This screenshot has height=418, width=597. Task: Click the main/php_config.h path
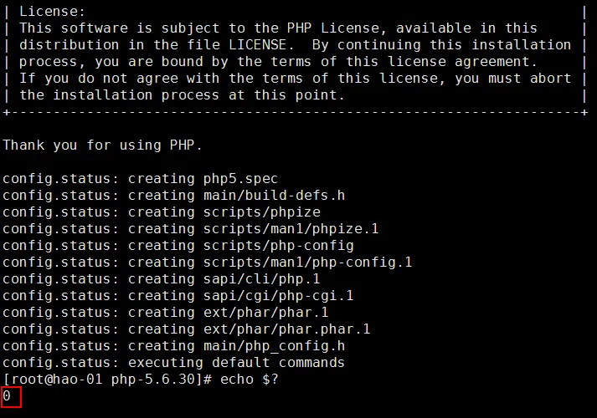[274, 345]
